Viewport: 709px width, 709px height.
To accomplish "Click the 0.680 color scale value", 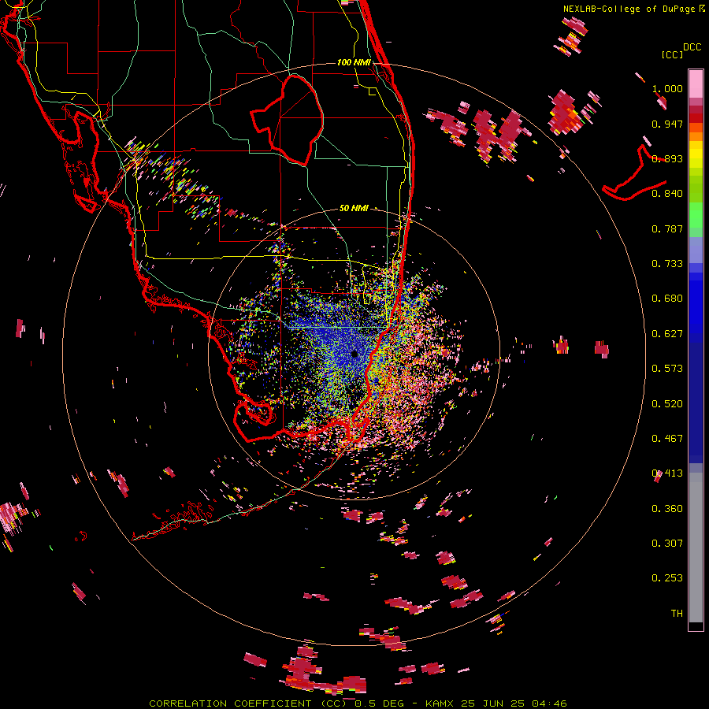I will [667, 299].
